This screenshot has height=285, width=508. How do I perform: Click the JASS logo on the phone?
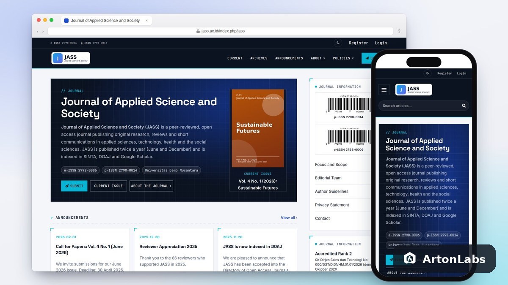(x=414, y=90)
